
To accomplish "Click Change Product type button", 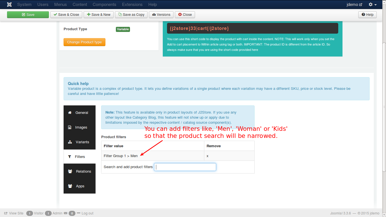I will point(84,42).
